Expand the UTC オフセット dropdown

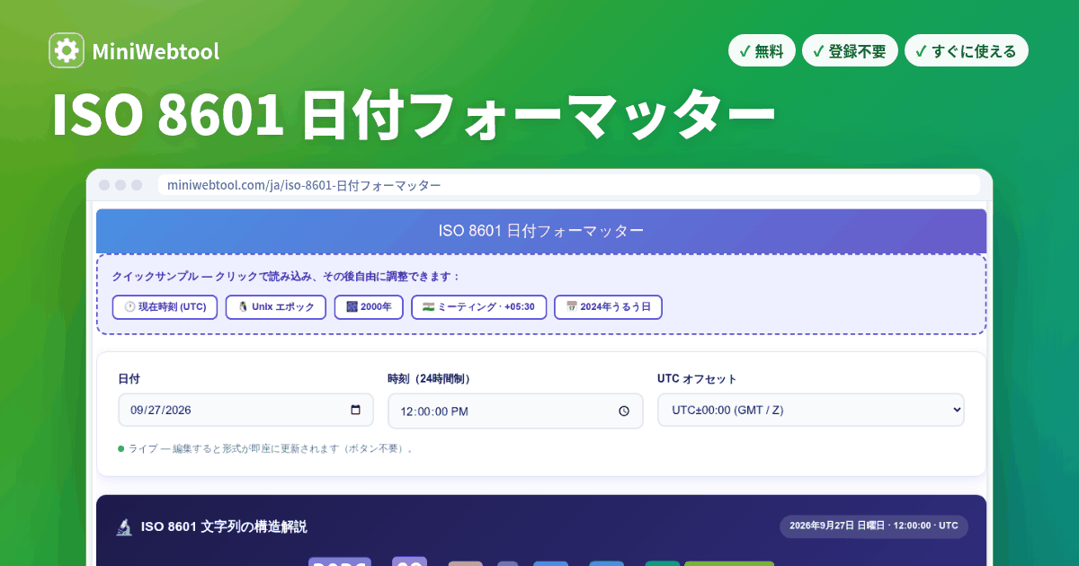(811, 410)
